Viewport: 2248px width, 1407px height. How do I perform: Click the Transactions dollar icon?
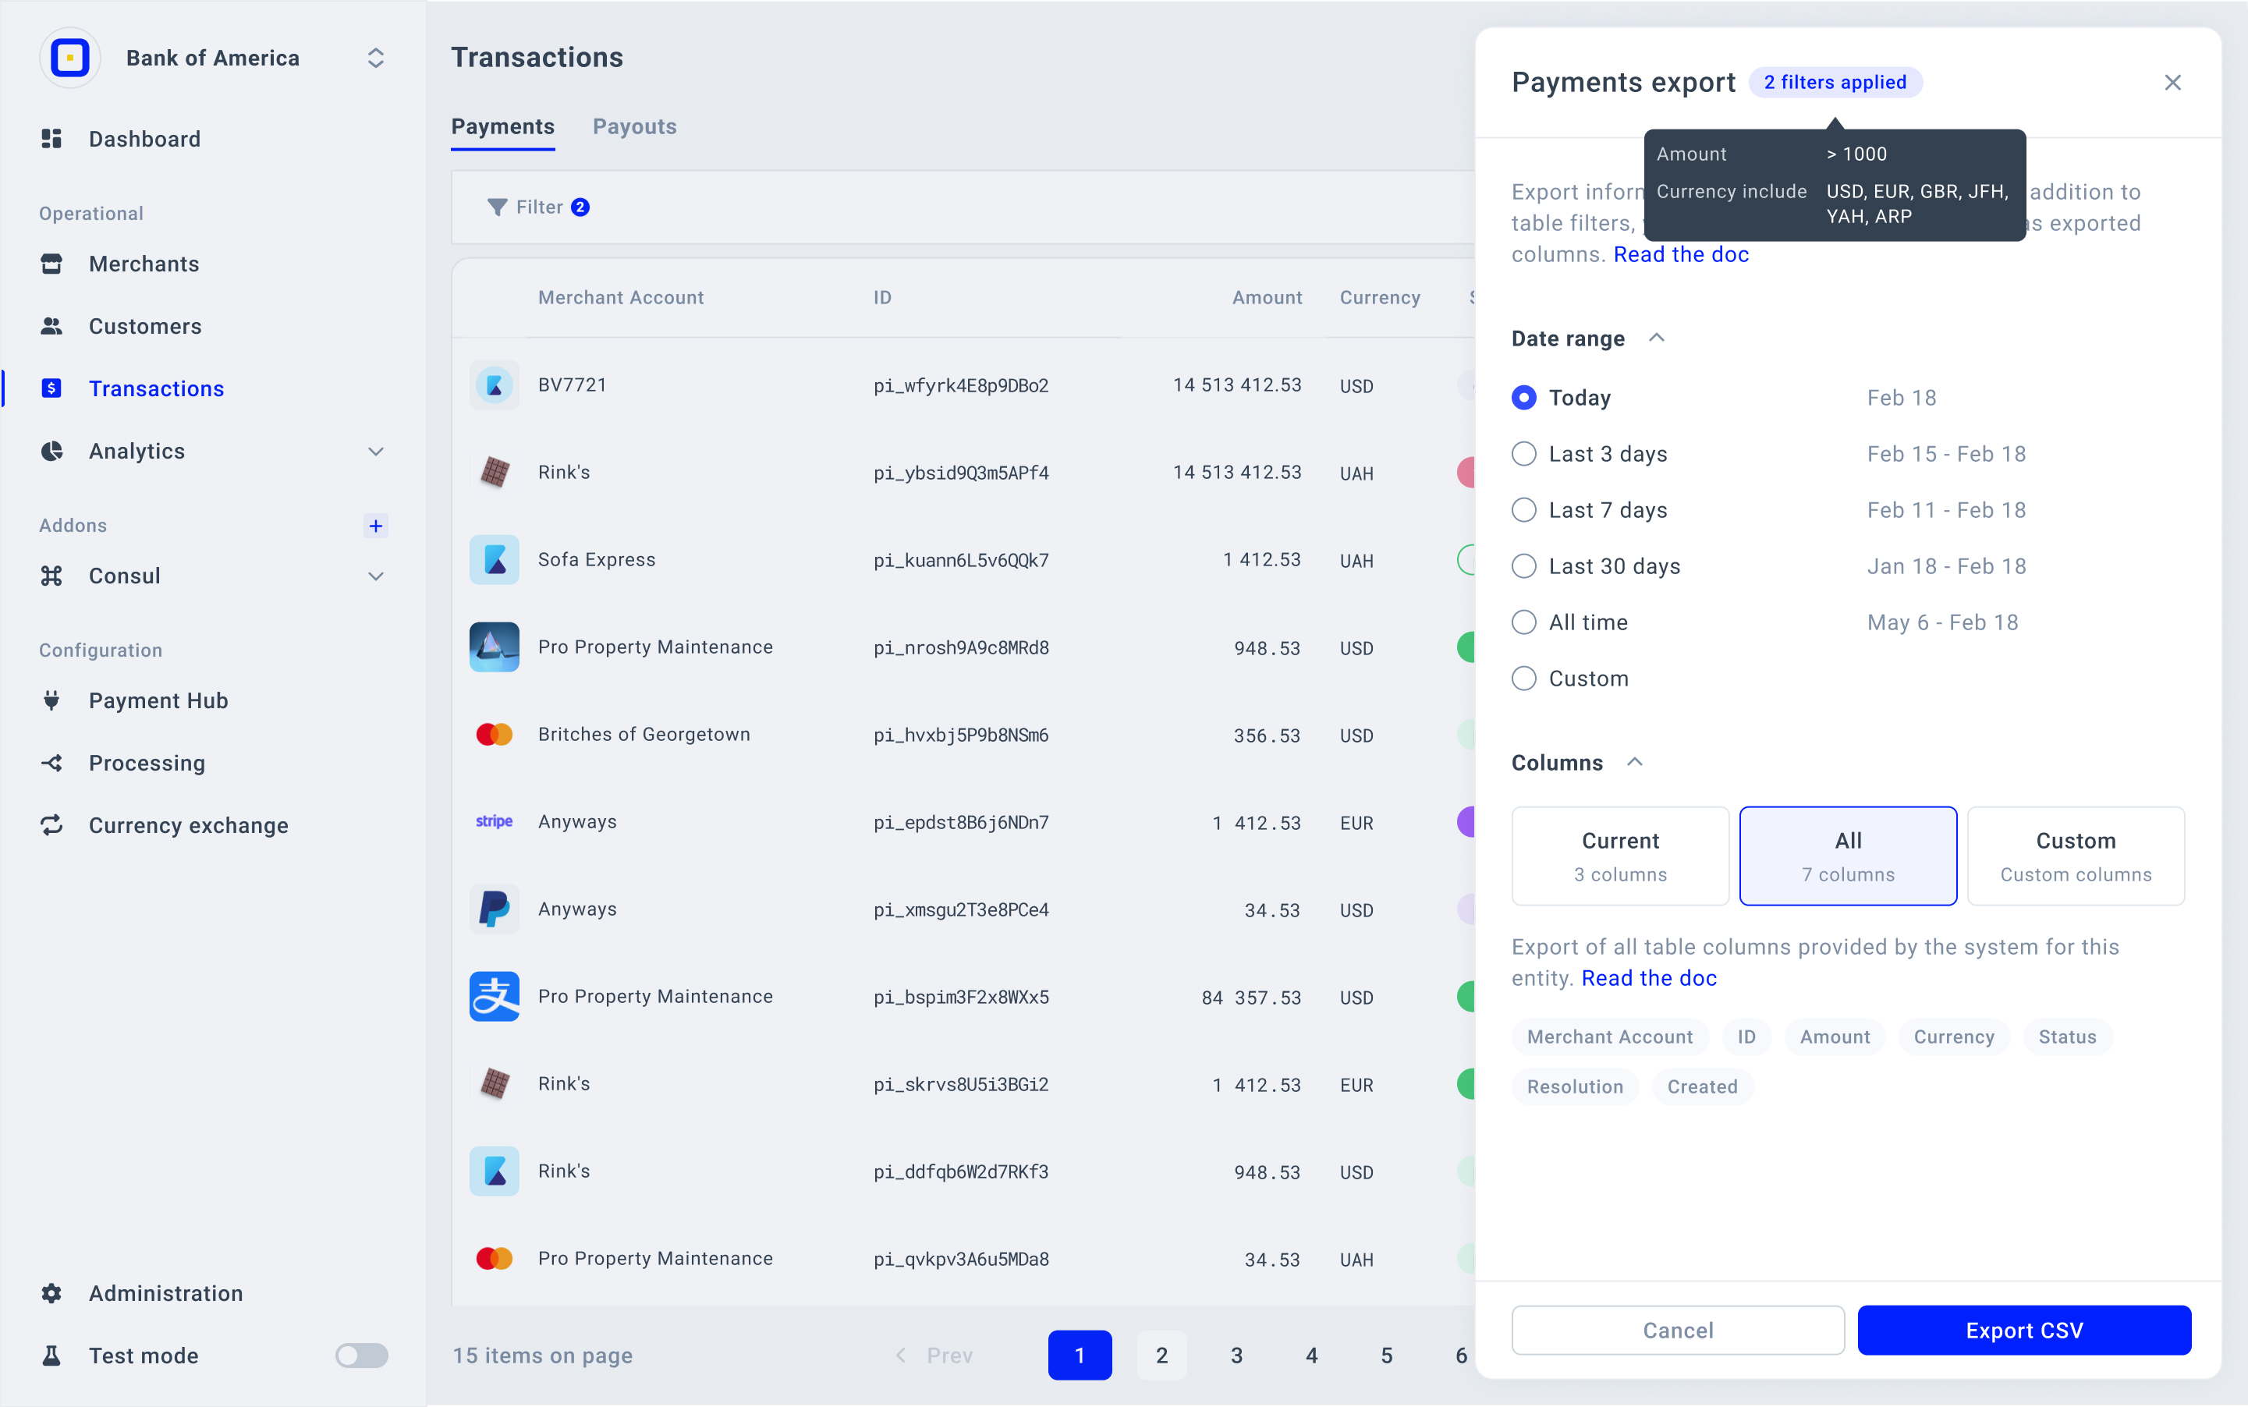(x=52, y=389)
